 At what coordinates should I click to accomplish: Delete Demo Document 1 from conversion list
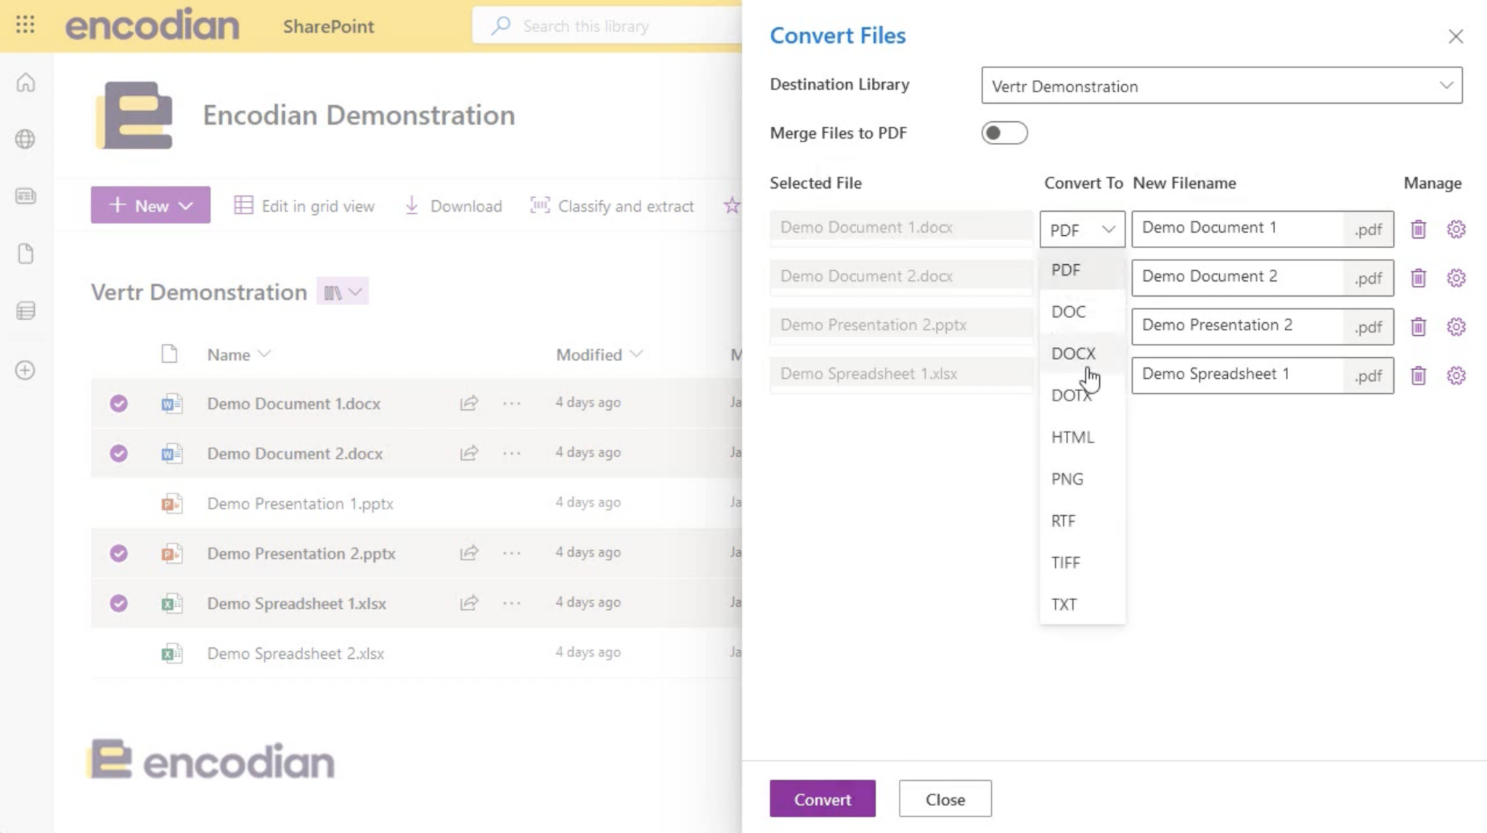pyautogui.click(x=1418, y=229)
